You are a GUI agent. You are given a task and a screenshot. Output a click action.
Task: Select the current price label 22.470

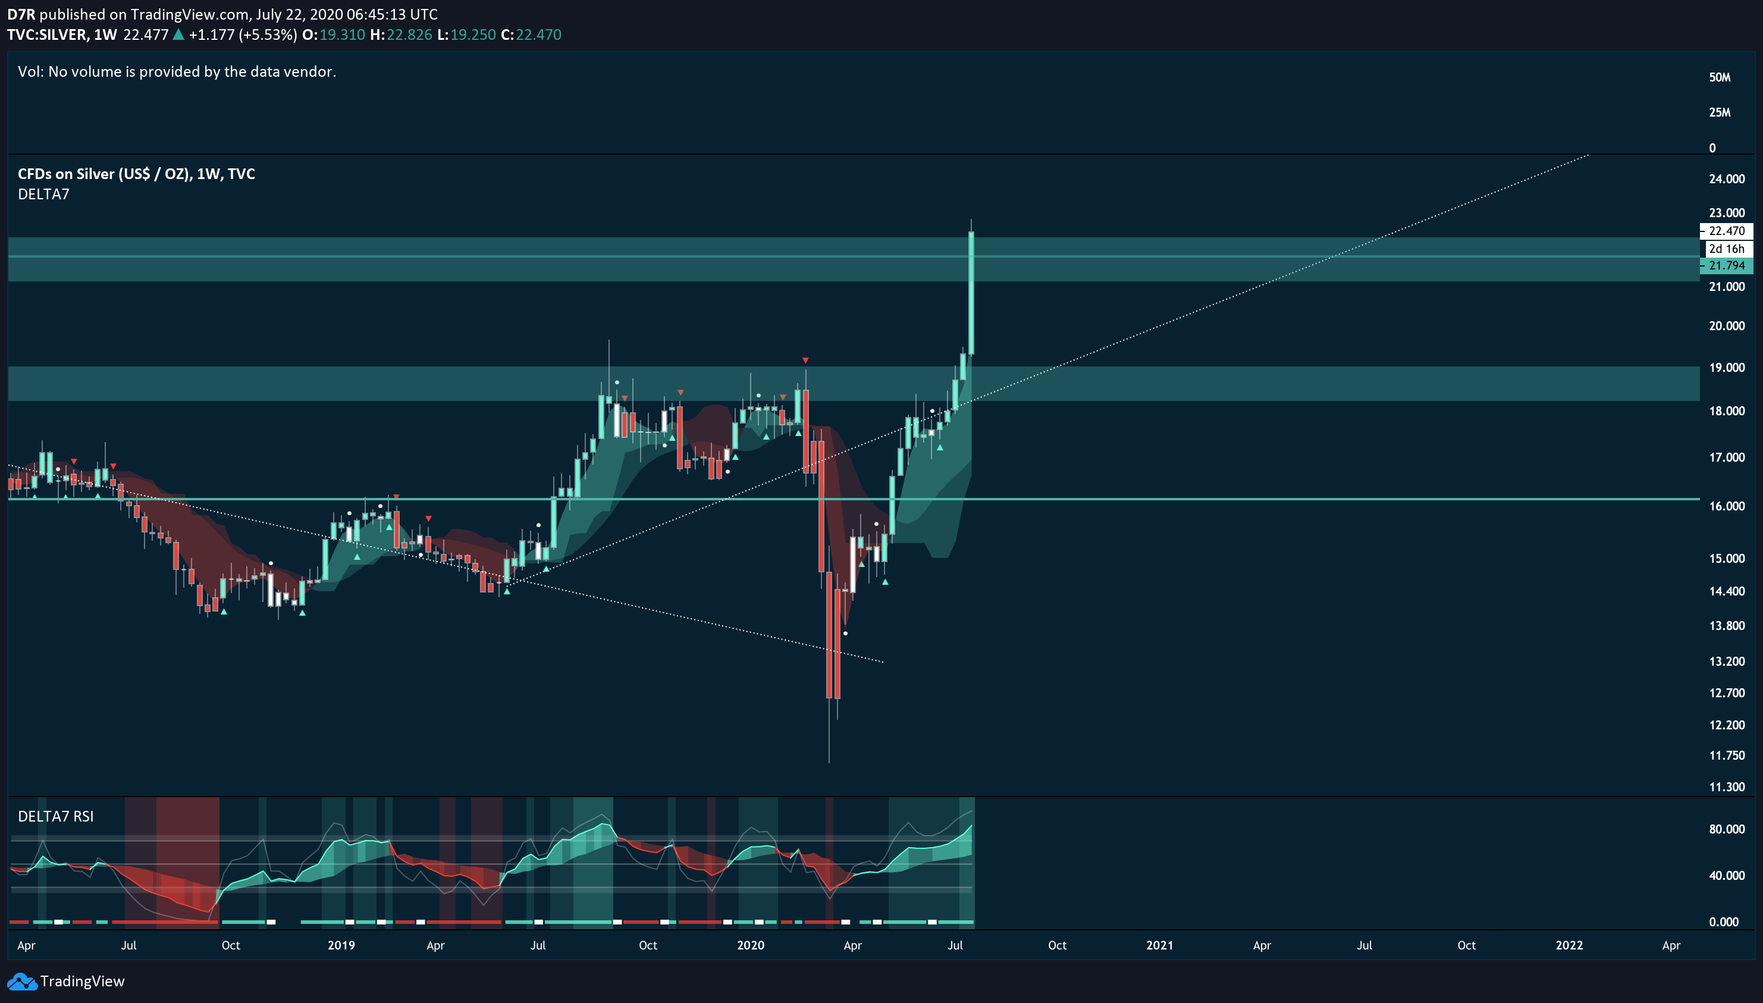tap(1727, 231)
